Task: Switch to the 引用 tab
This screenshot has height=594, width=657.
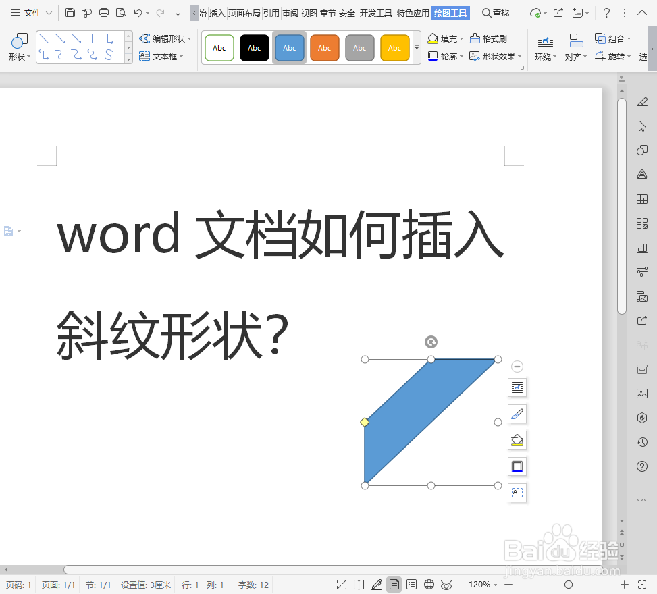Action: coord(271,13)
